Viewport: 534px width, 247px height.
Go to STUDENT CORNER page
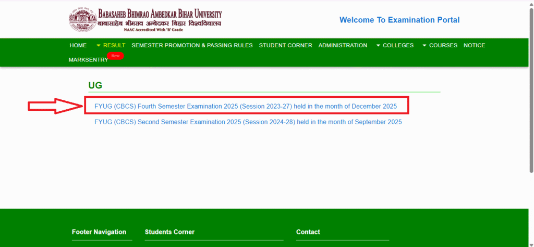(285, 46)
